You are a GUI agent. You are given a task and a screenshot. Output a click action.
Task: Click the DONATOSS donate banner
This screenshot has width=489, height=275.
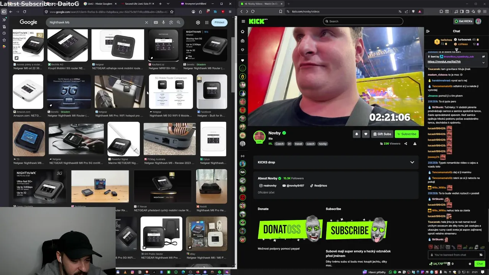(290, 230)
